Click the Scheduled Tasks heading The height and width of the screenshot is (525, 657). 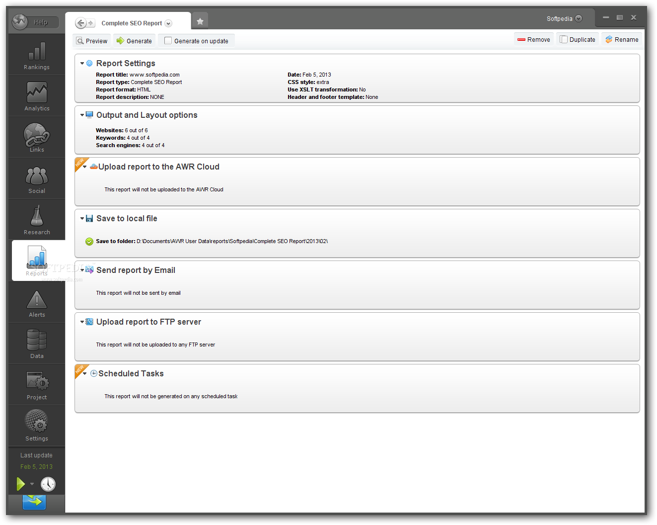[131, 373]
